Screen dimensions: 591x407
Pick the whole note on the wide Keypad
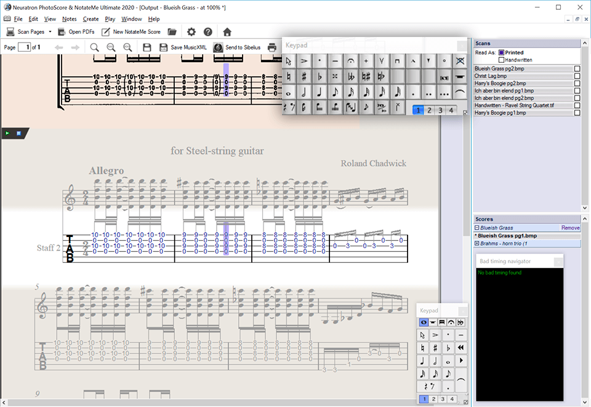[x=289, y=92]
